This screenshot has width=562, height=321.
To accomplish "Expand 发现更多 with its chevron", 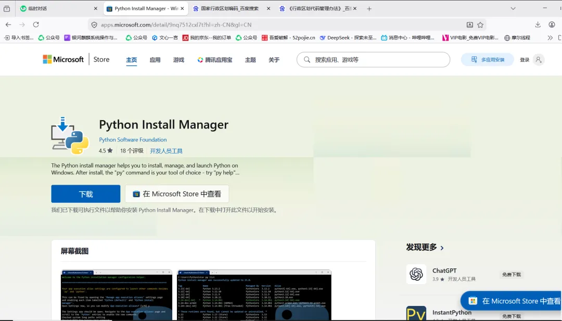I will pos(442,248).
